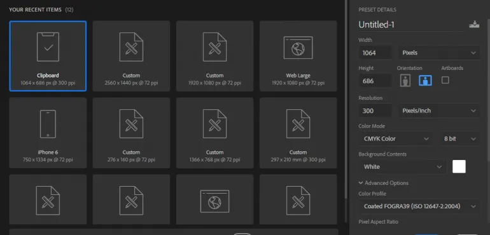The image size is (490, 235).
Task: Choose Custom 297 x 210 mm preset
Action: click(x=298, y=133)
